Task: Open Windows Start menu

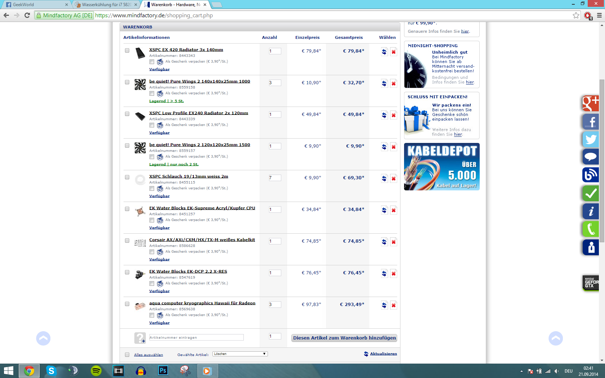Action: click(8, 371)
